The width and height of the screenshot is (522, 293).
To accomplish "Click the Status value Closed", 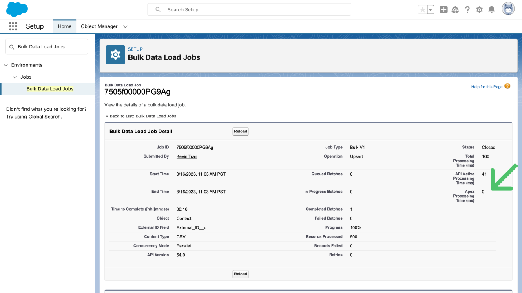I will tap(489, 147).
